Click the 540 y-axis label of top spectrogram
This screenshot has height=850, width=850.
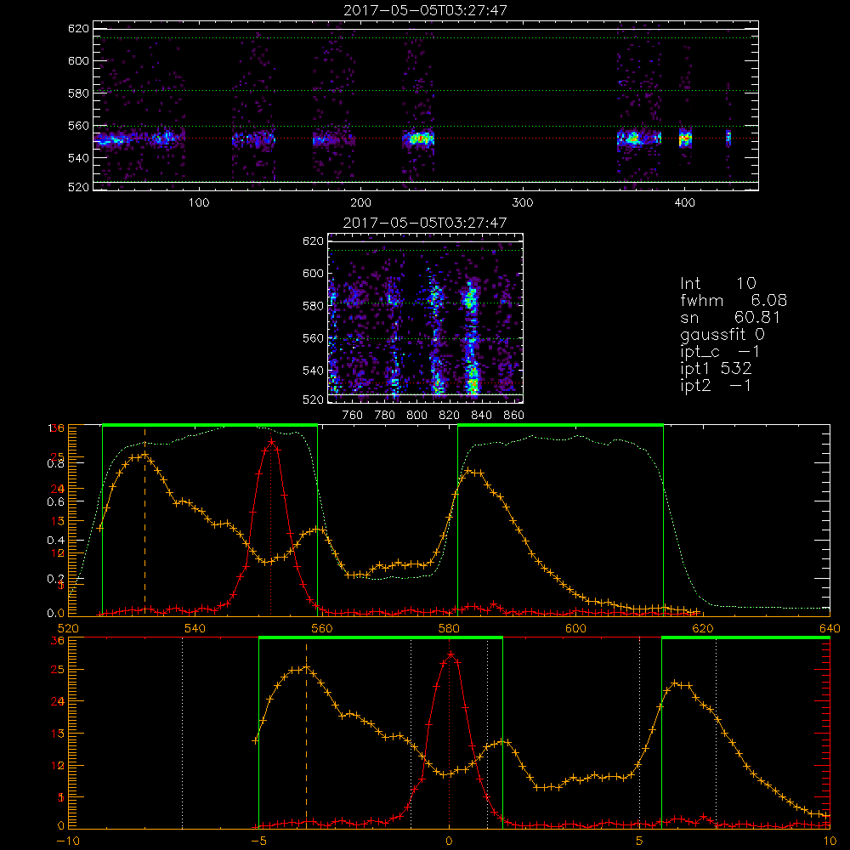(78, 158)
